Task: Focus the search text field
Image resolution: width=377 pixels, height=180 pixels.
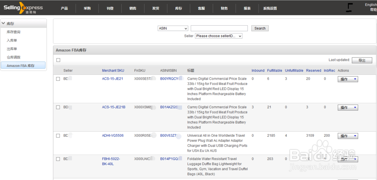Action: point(219,28)
